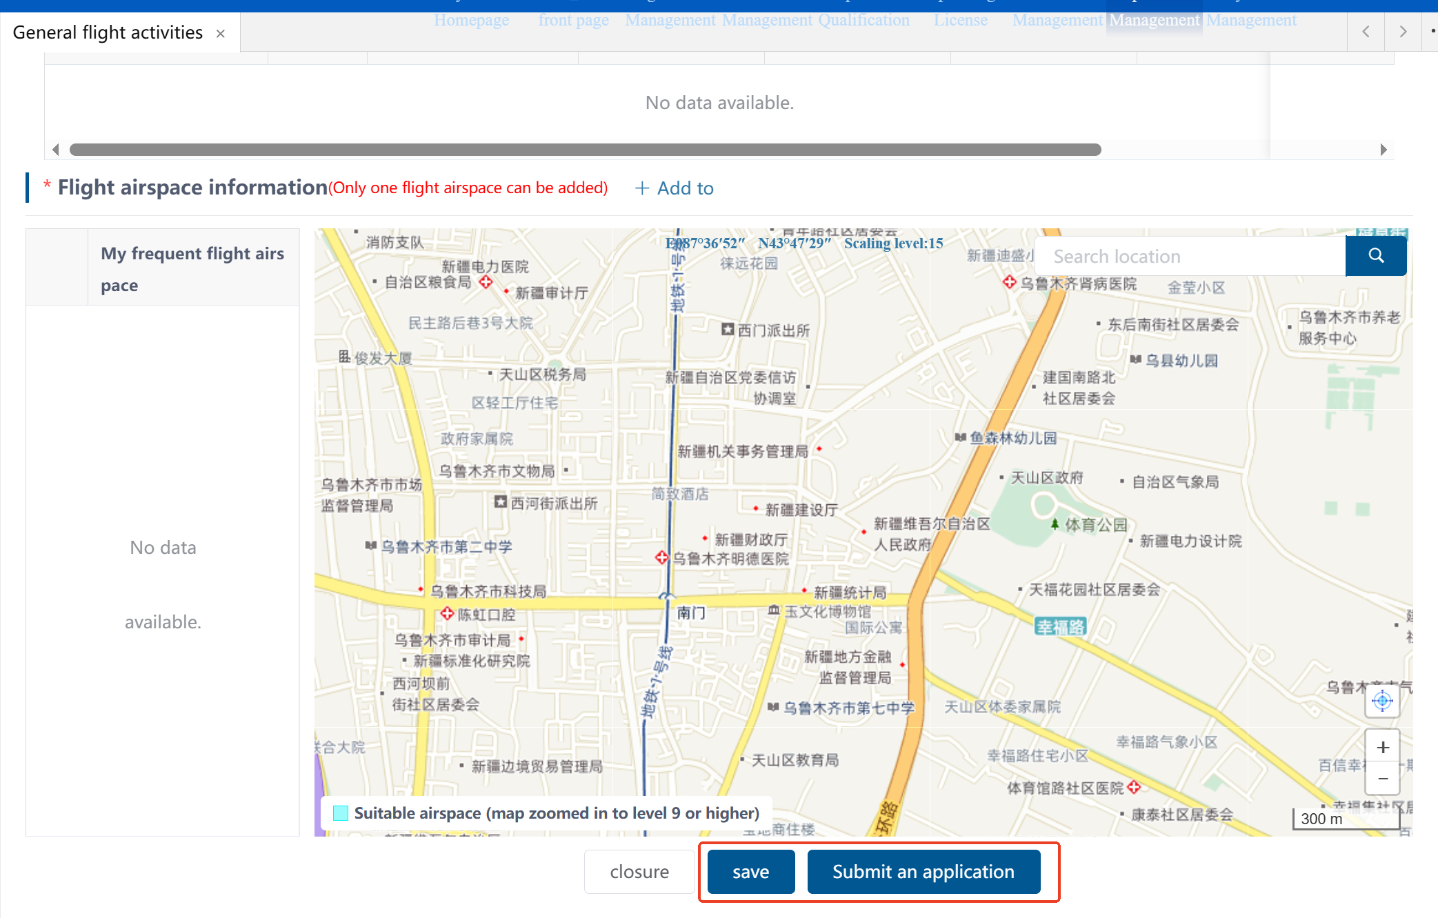Go to next tabs with right chevron

pyautogui.click(x=1403, y=32)
